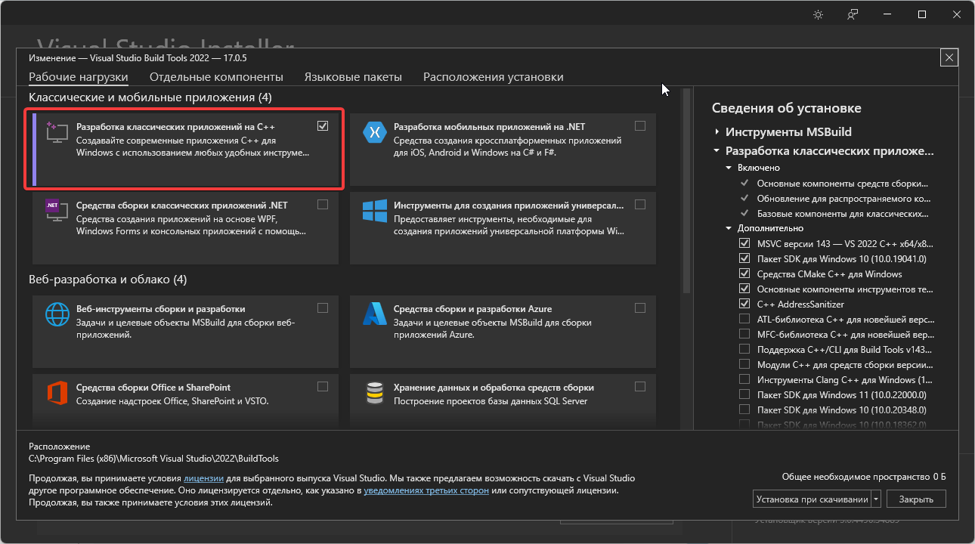Viewport: 975px width, 544px height.
Task: Click the Закрыть button
Action: click(916, 499)
